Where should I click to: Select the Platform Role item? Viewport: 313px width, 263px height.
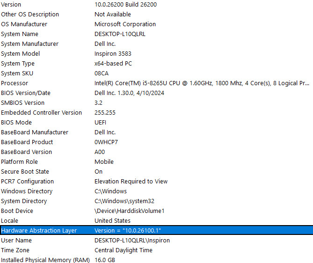(19, 161)
